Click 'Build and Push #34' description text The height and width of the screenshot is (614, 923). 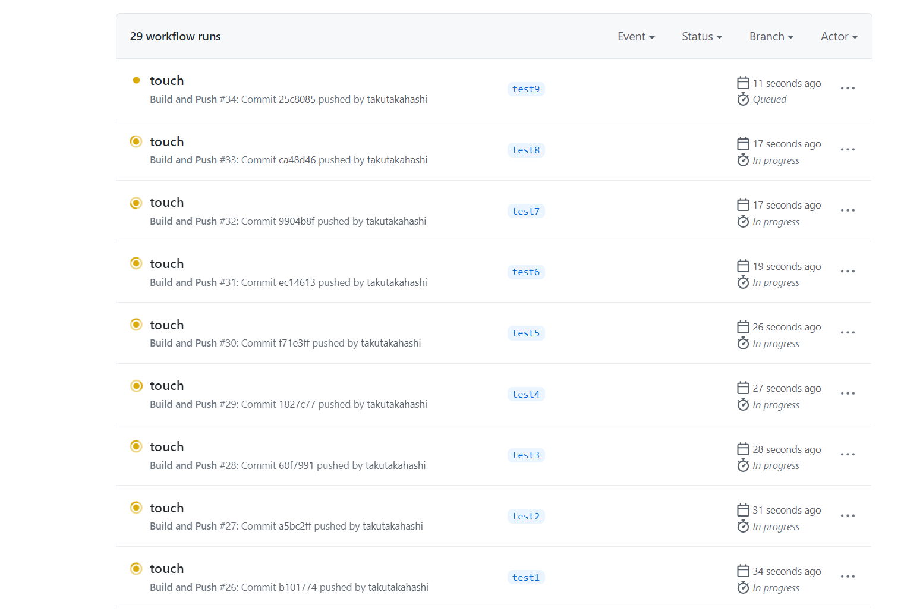pyautogui.click(x=288, y=99)
